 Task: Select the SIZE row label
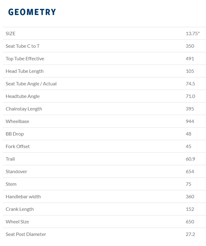pos(10,33)
